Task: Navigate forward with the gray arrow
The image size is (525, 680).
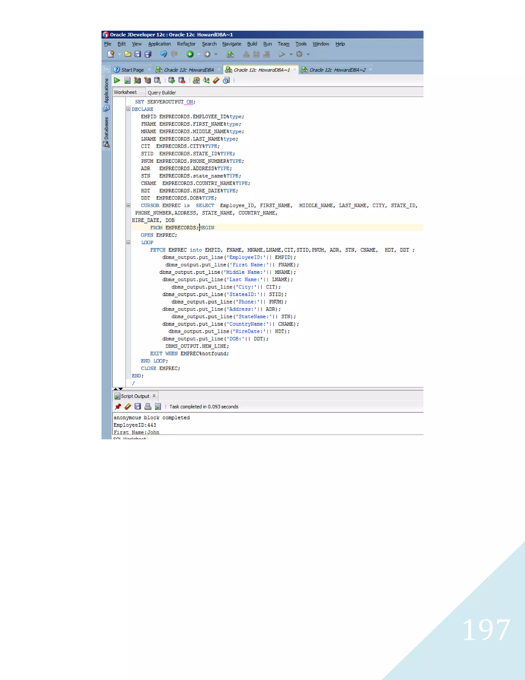Action: click(x=207, y=54)
